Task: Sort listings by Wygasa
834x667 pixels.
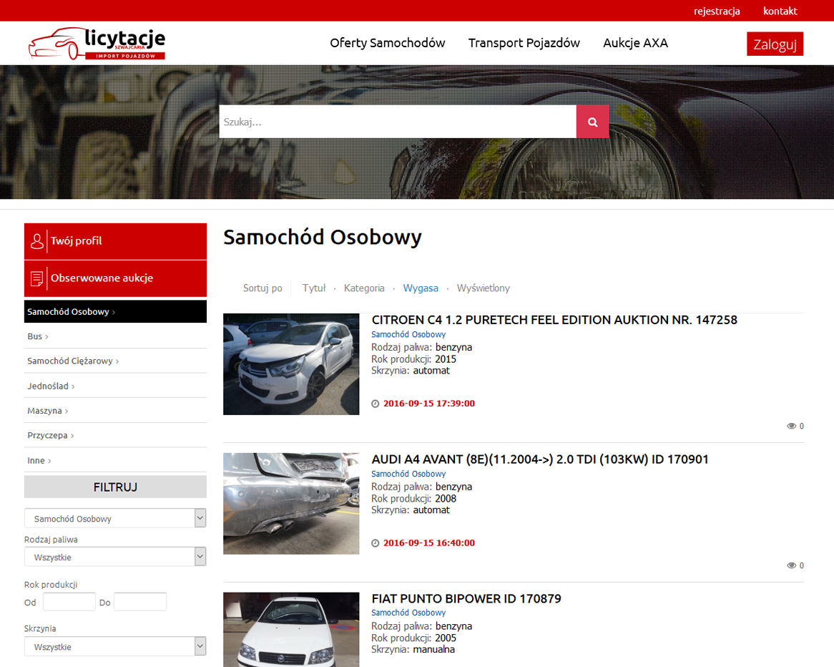Action: pos(420,288)
